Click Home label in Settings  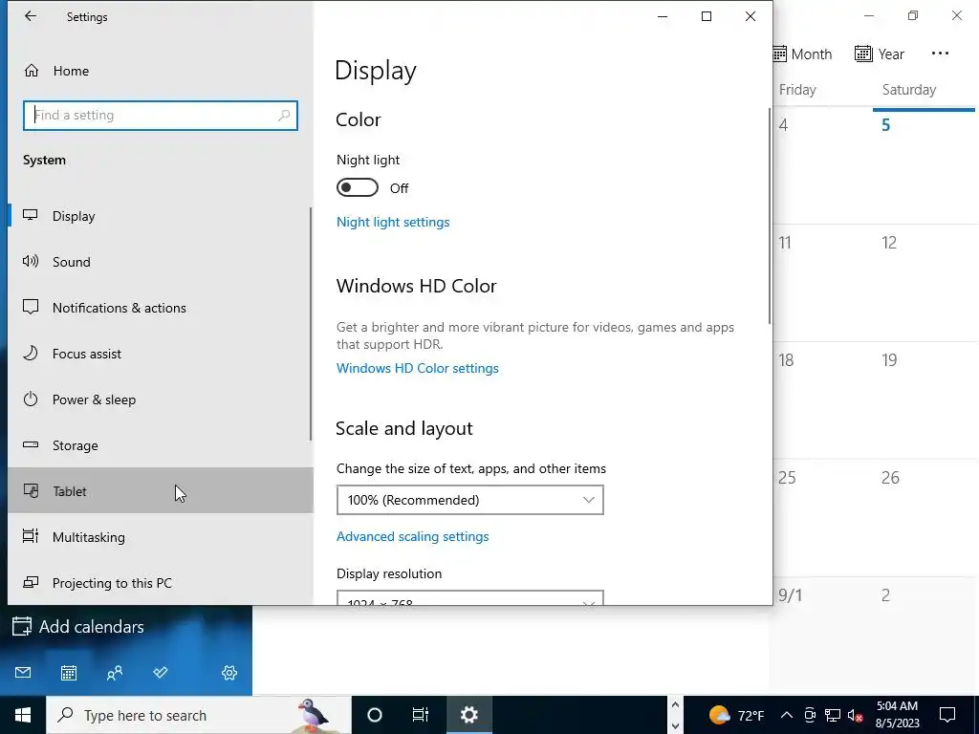click(x=71, y=71)
